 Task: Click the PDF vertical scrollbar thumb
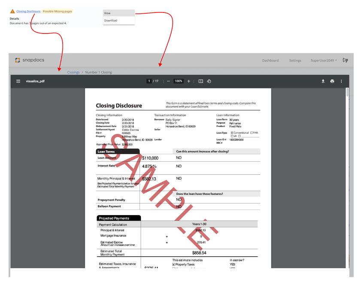point(347,92)
